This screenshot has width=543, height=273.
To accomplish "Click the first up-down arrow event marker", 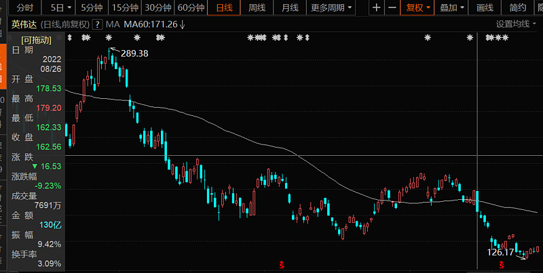I will pos(70,37).
